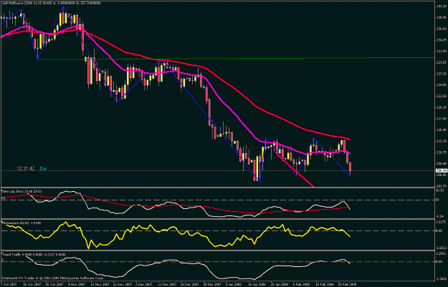Click the 50 level label on stochastic scale
Viewport: 448px width, 287px height.
[438, 200]
